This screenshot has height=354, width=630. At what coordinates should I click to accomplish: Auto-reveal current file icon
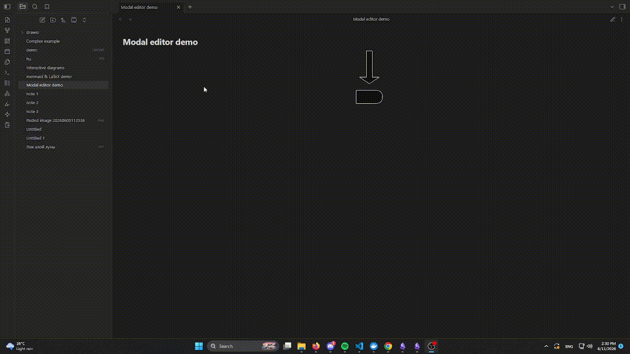74,20
